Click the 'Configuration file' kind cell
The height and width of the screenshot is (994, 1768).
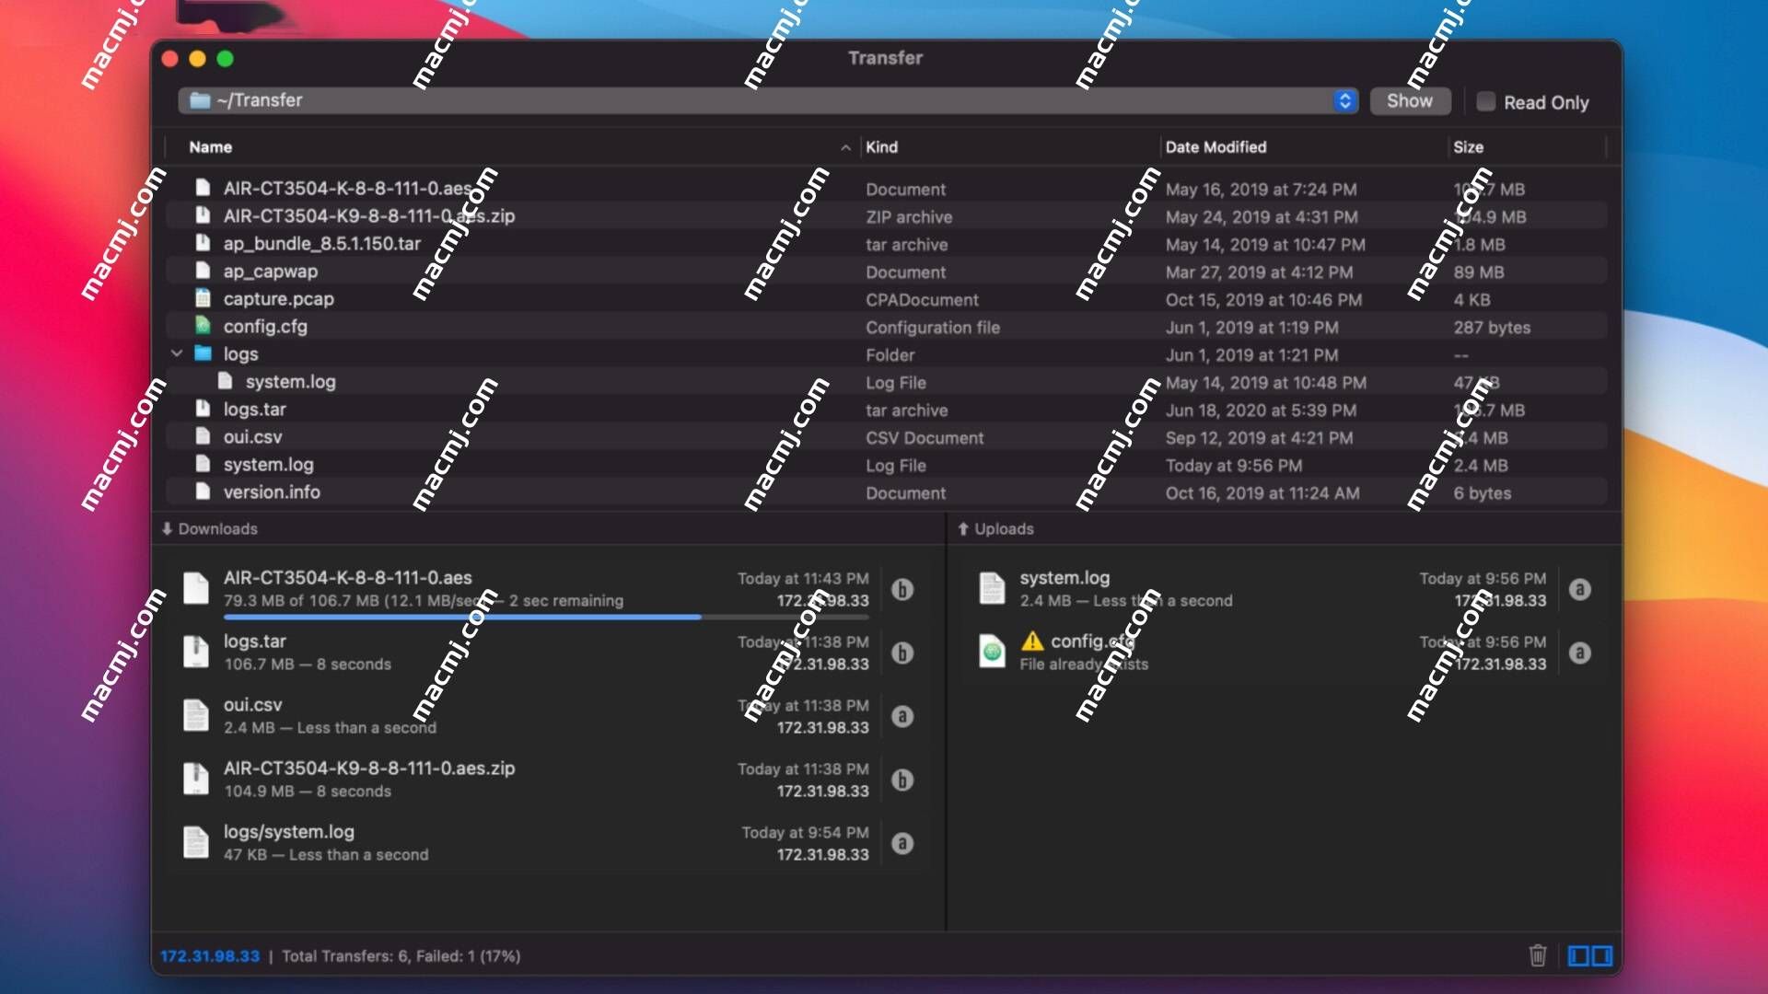pyautogui.click(x=932, y=327)
